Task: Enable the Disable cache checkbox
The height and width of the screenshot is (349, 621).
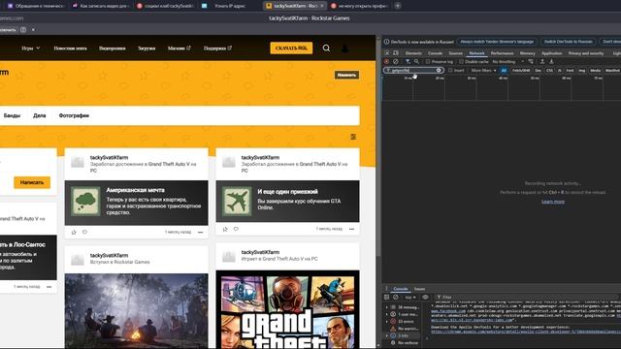Action: [x=461, y=62]
